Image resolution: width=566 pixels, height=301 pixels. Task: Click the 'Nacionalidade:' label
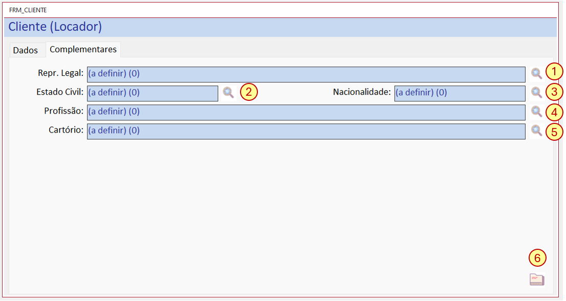tap(362, 92)
